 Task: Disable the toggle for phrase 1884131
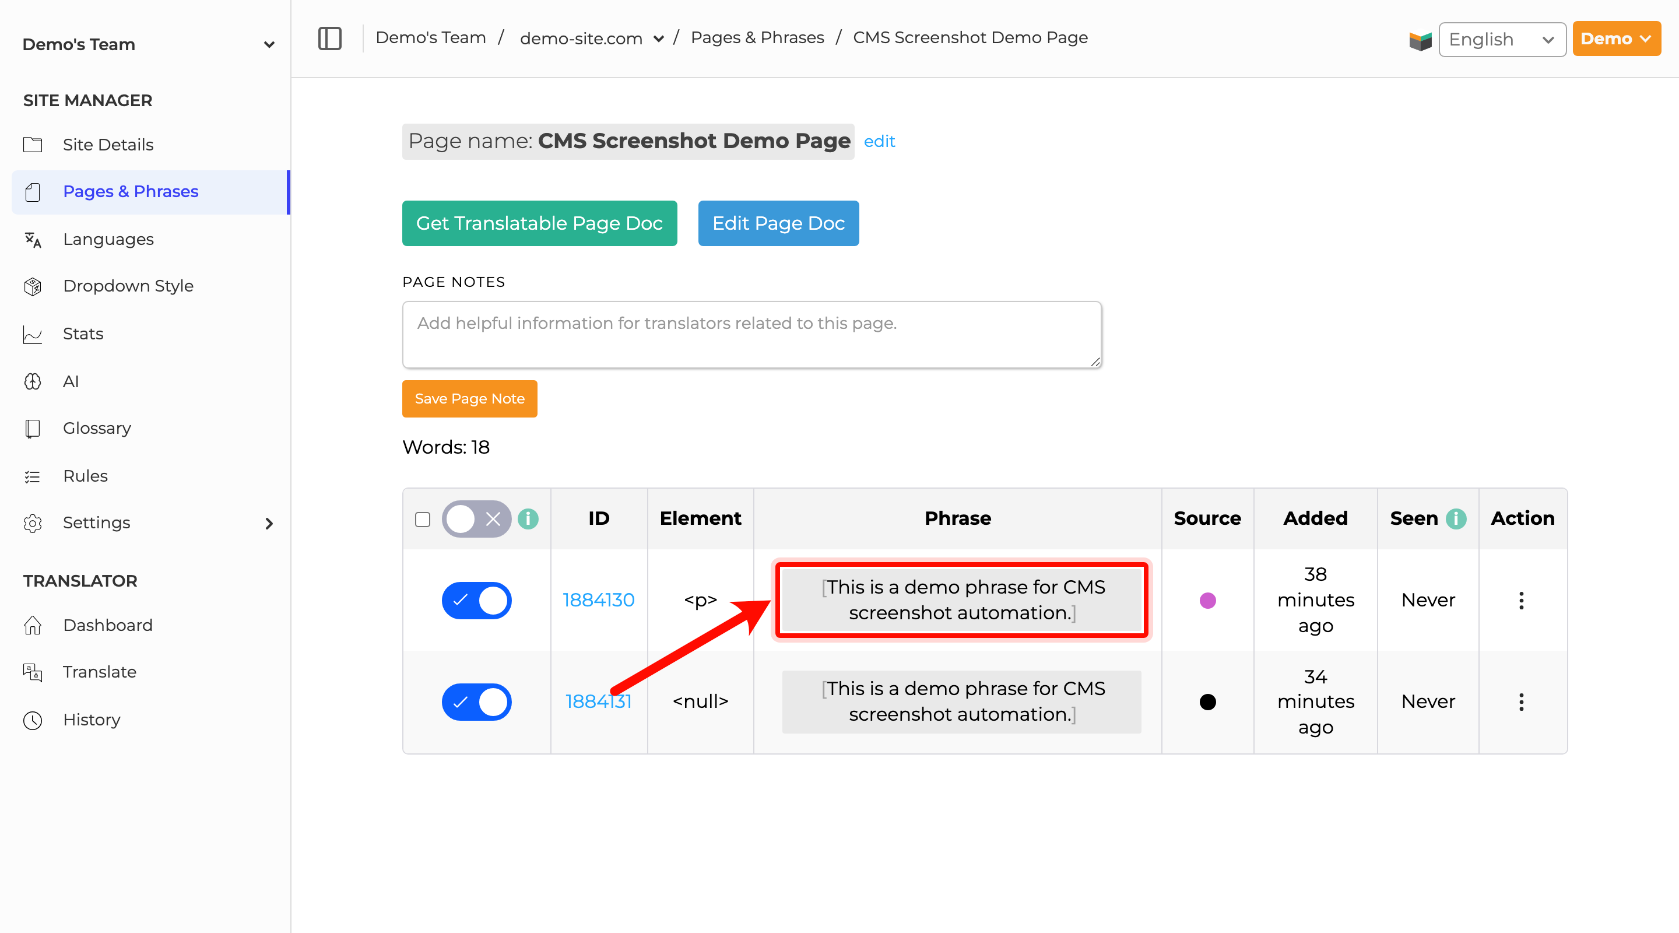[x=476, y=702]
